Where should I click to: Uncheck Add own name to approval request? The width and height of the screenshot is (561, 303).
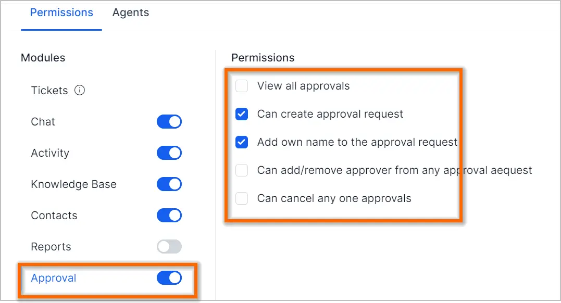pos(242,142)
